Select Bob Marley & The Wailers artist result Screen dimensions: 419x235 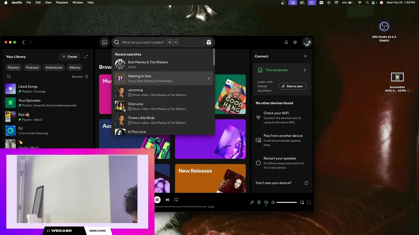[163, 64]
